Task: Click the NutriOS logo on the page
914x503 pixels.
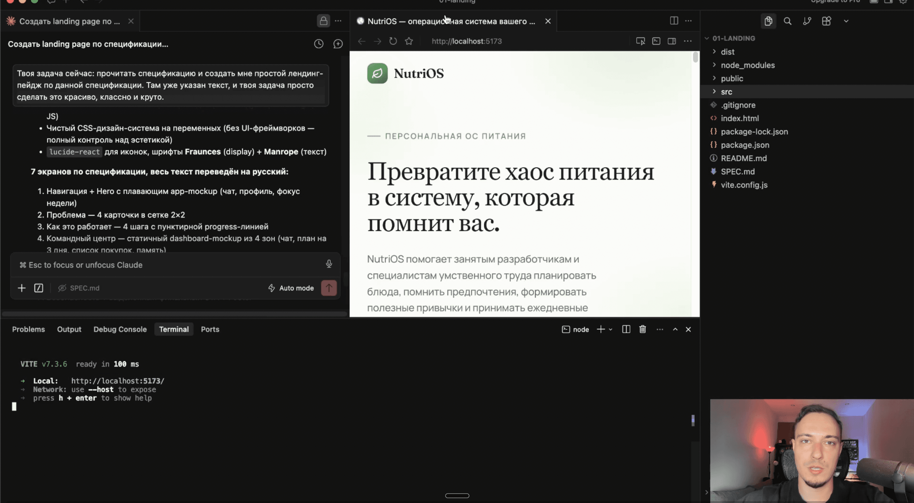Action: [405, 73]
